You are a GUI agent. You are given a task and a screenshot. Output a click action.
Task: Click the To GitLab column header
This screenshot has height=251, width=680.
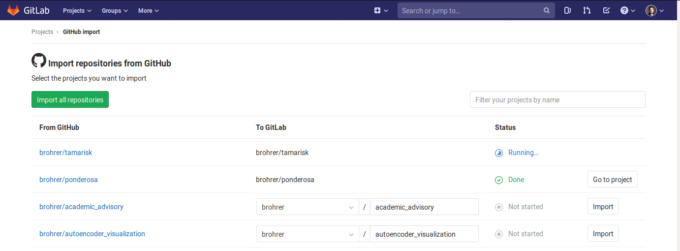click(x=271, y=127)
